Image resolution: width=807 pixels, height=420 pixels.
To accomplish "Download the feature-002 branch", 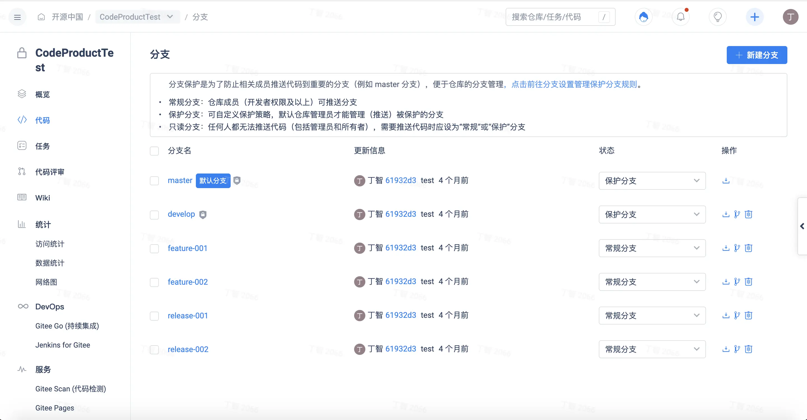I will (x=726, y=282).
